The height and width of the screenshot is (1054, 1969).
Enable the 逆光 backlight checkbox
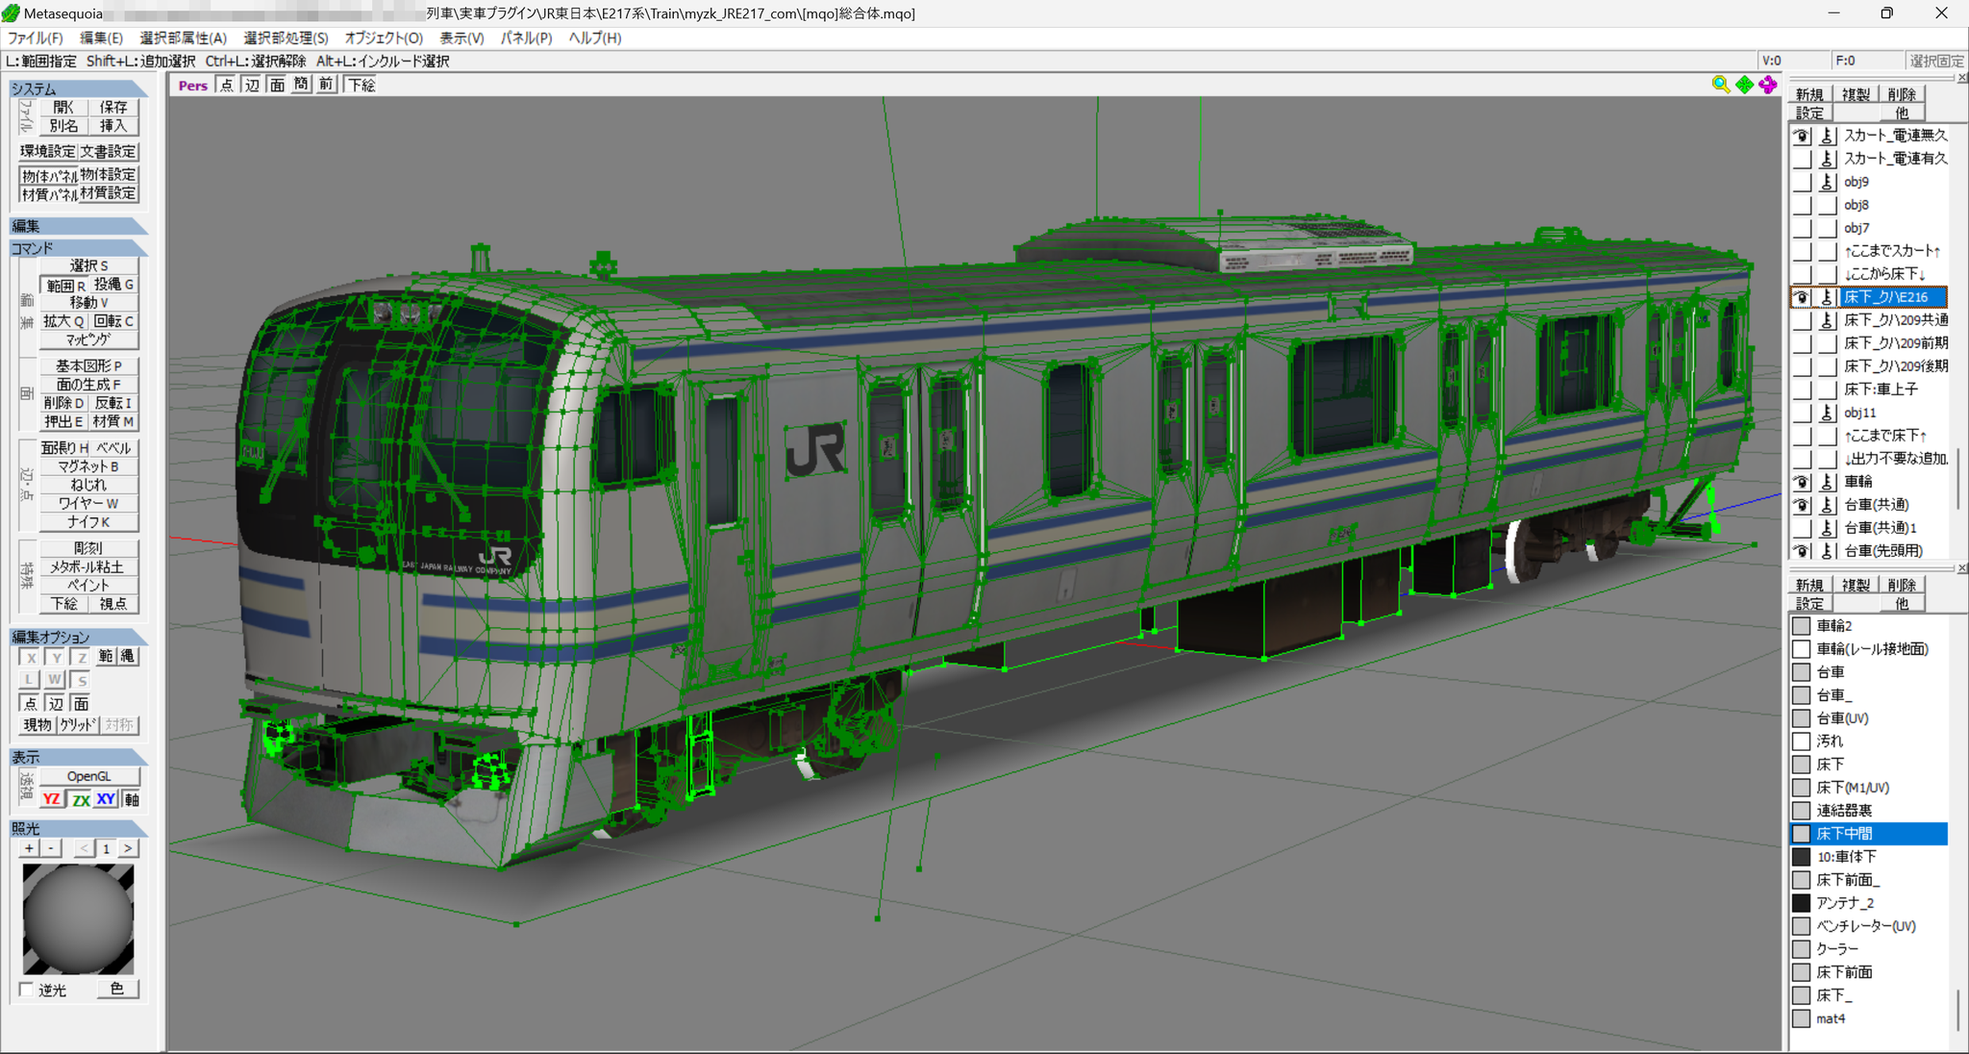(27, 990)
